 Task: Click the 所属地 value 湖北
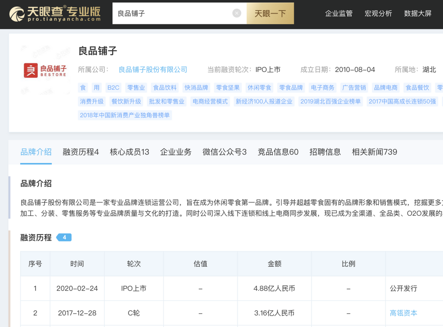(429, 69)
